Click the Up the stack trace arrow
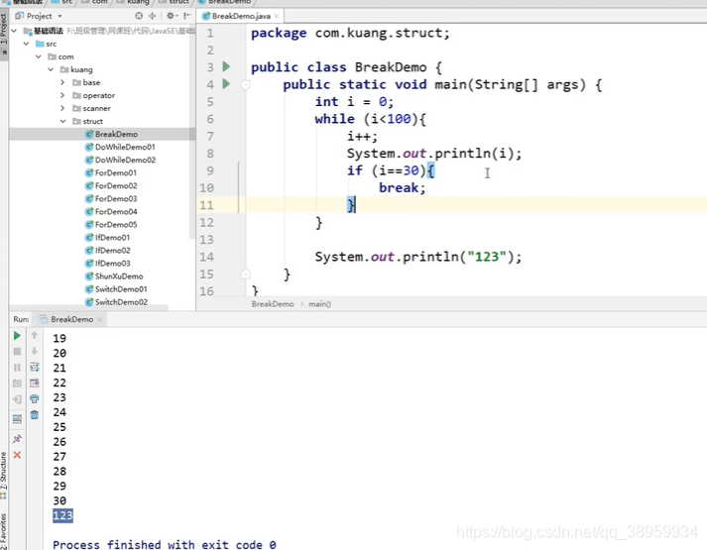Screen dimensions: 707x550 click(x=35, y=335)
